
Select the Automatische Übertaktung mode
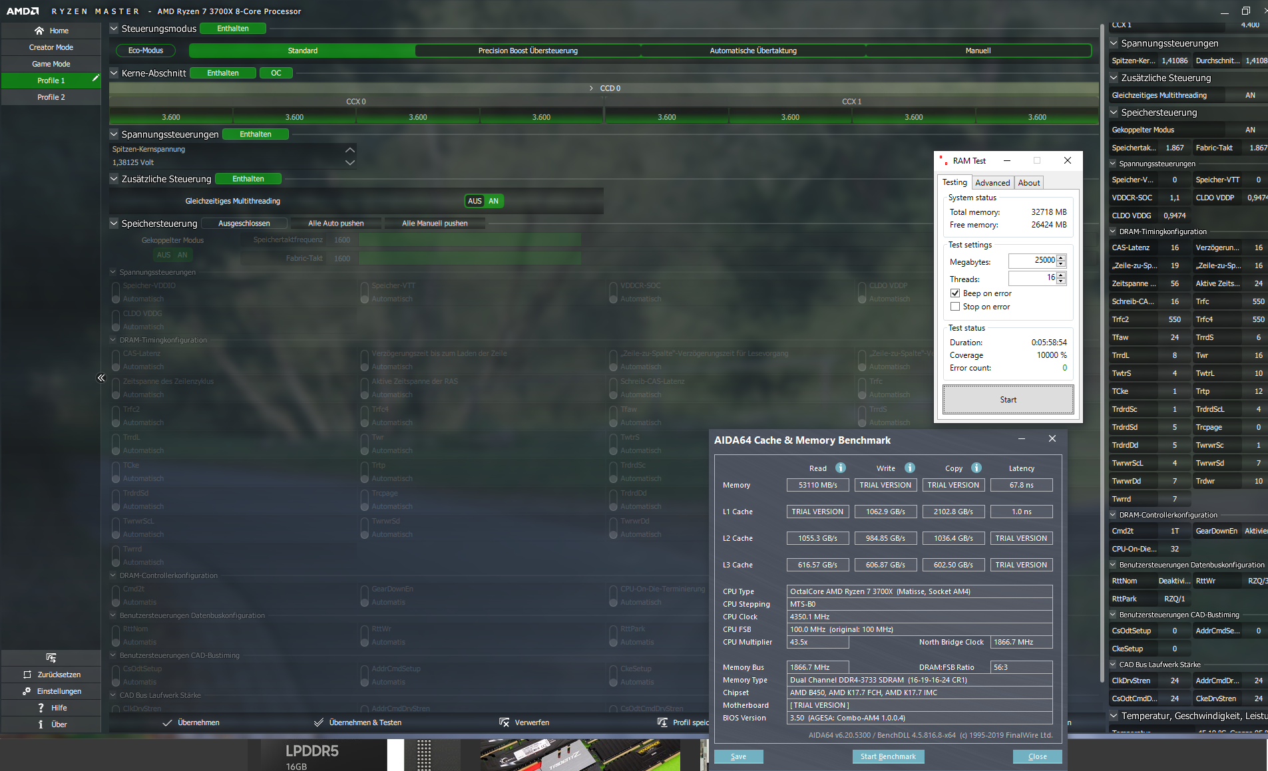(753, 51)
